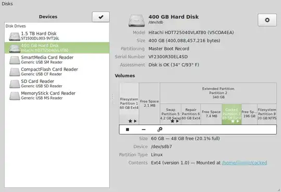Click the large 400 GB Hard Disk header icon
Viewport: 281px width, 192px height.
(x=136, y=21)
